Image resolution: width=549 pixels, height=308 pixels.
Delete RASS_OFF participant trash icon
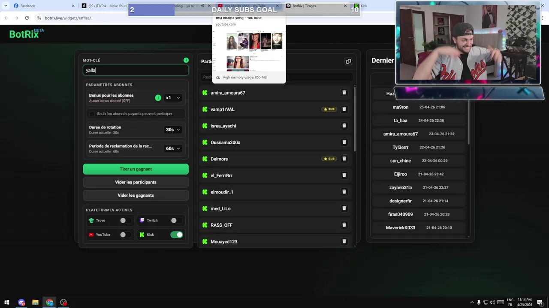pos(344,225)
